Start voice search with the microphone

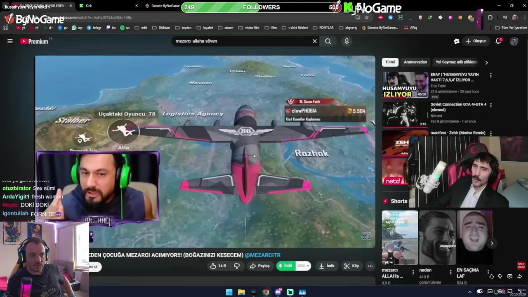click(x=346, y=41)
